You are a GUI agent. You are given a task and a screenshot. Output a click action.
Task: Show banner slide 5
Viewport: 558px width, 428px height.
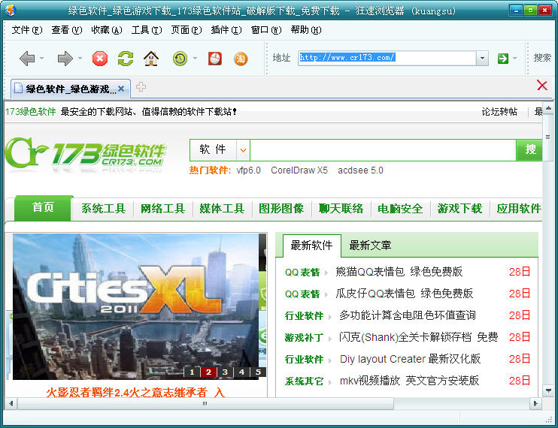[258, 372]
